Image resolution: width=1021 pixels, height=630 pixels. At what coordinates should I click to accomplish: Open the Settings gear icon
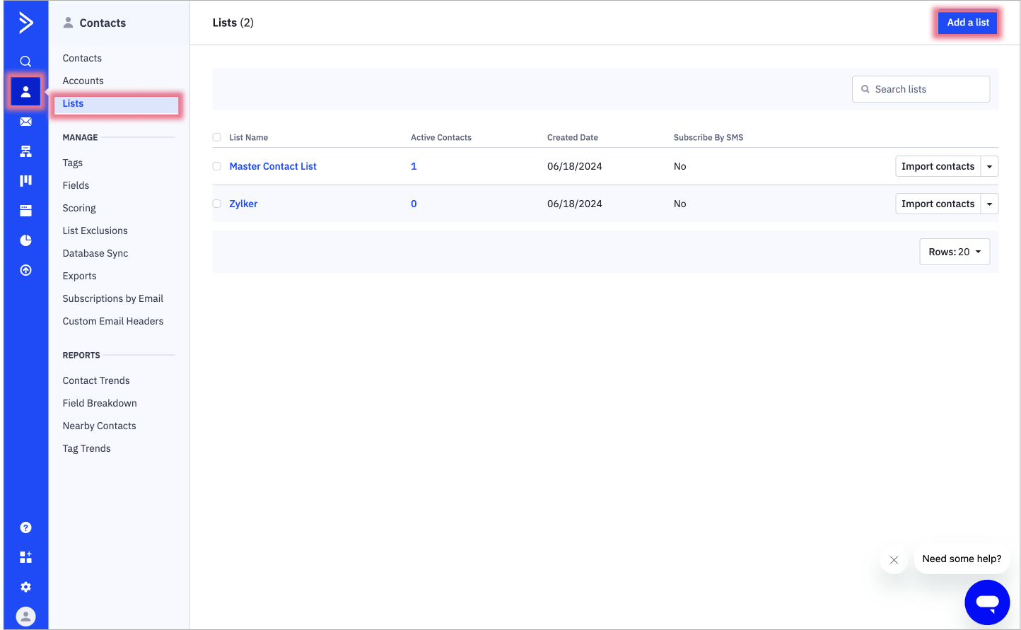point(25,587)
